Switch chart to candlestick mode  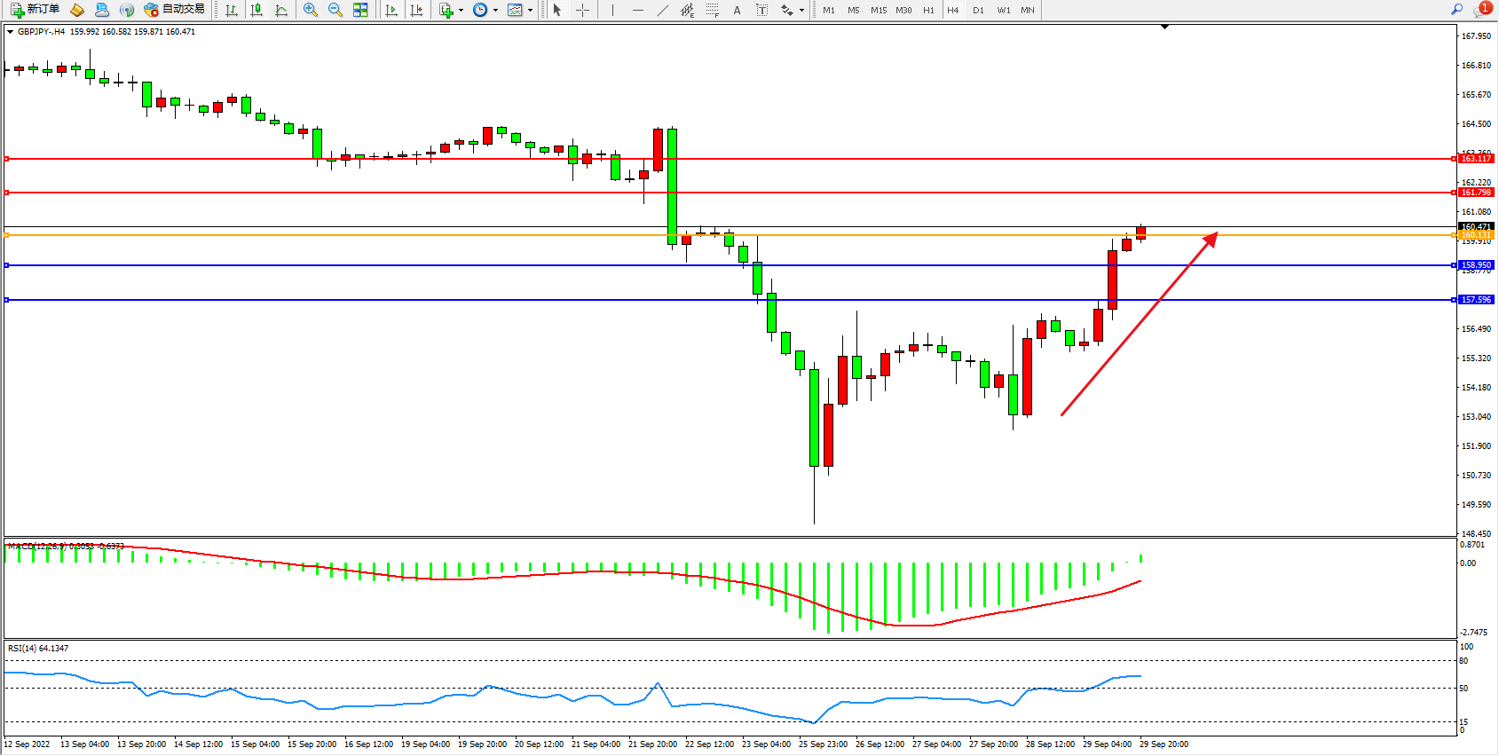[256, 10]
